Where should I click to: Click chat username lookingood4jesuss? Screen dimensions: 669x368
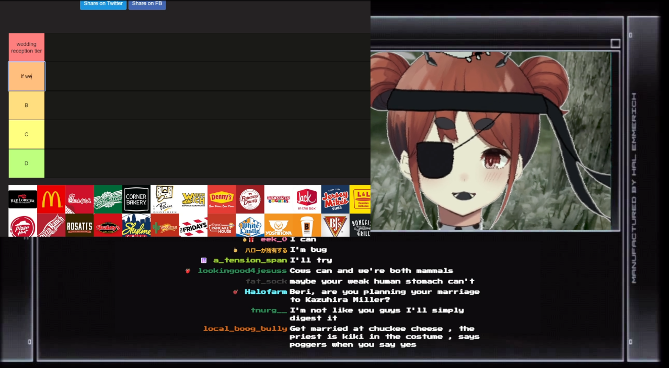(x=242, y=271)
